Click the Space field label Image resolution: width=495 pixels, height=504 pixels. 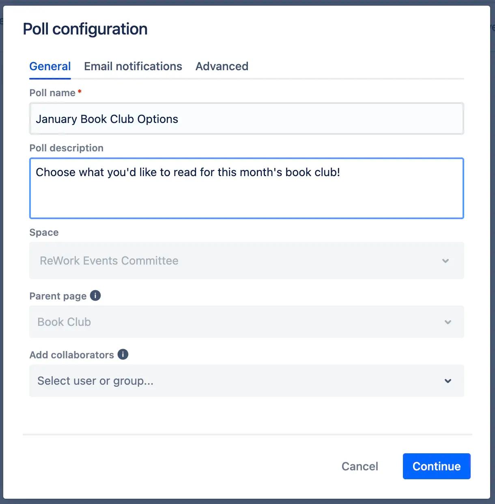pos(44,233)
